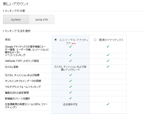Click the 機能 column header

coord(8,40)
